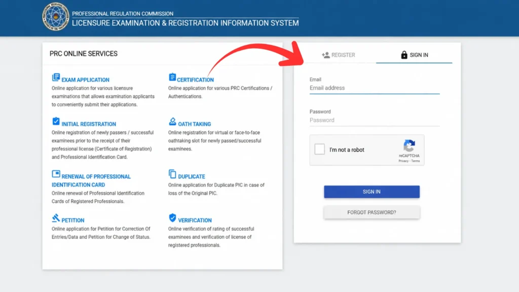
Task: Switch to the Register tab
Action: (x=338, y=55)
